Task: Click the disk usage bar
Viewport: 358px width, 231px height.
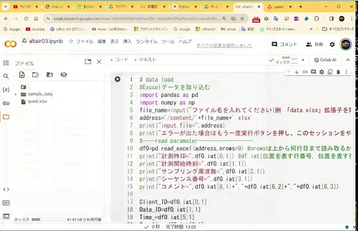Action: tap(48, 219)
